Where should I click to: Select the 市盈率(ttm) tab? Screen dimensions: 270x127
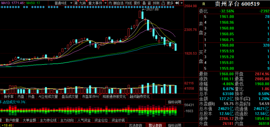91,96
